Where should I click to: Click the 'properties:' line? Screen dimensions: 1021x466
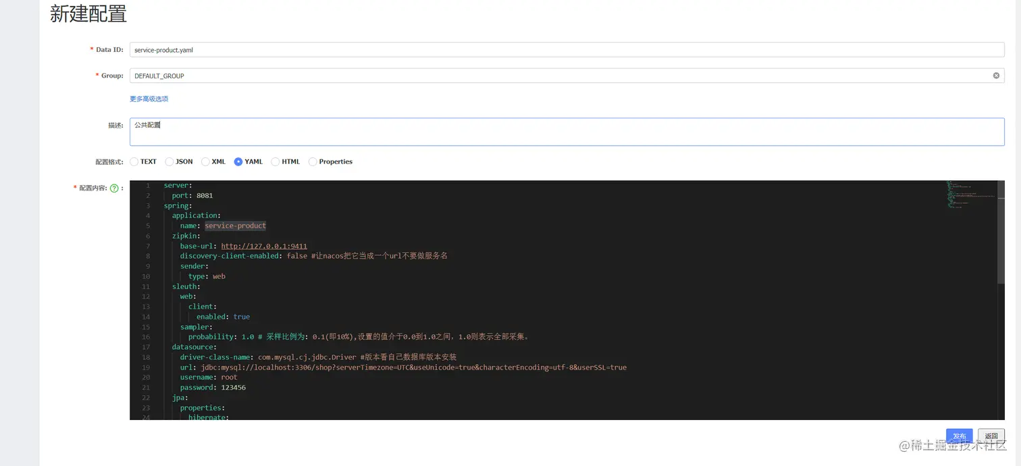click(x=203, y=408)
